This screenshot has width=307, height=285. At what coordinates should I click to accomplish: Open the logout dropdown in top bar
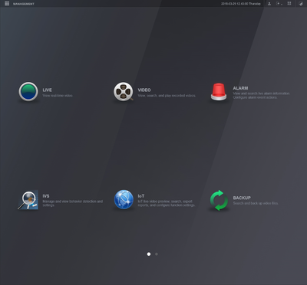pyautogui.click(x=279, y=4)
